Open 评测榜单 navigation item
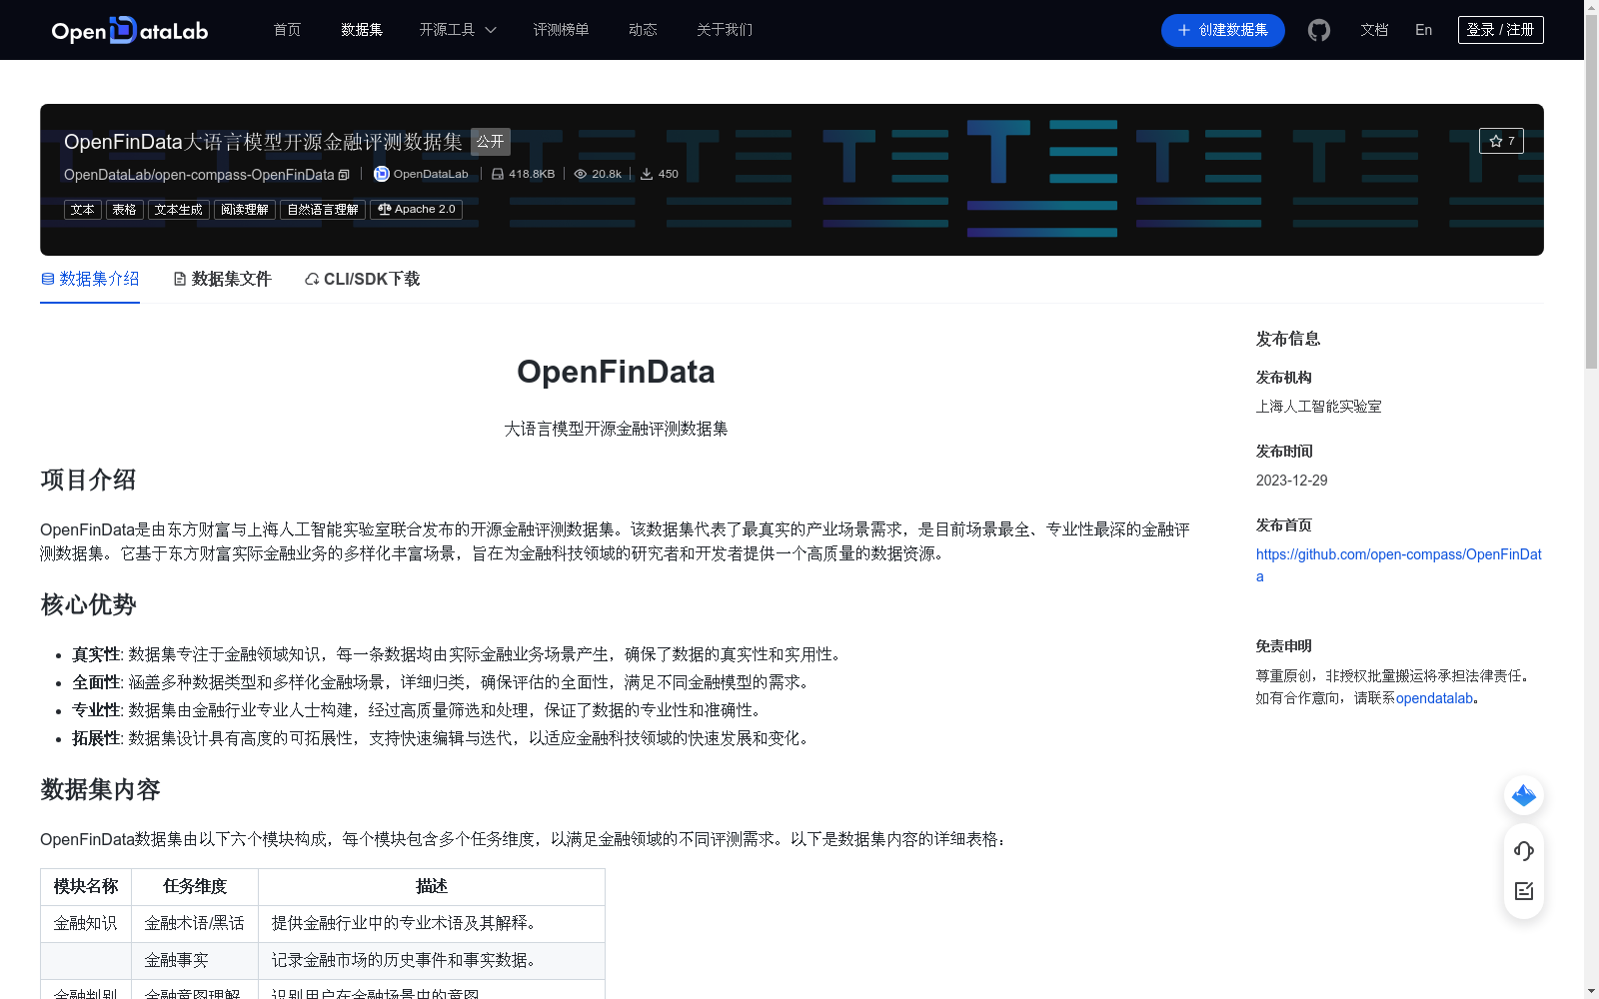This screenshot has height=999, width=1599. pyautogui.click(x=562, y=30)
